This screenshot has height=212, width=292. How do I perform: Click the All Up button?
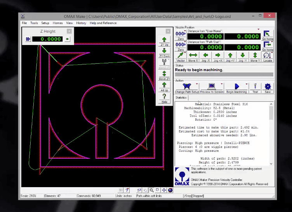click(164, 87)
